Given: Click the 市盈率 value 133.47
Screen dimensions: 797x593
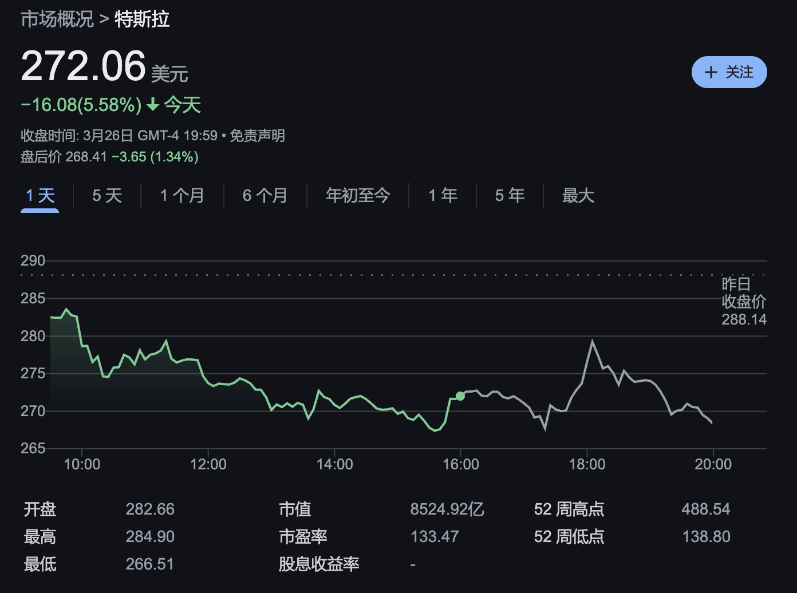Looking at the screenshot, I should 435,536.
